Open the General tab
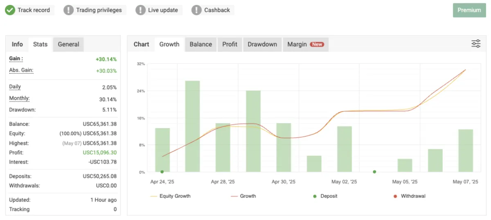Image resolution: width=491 pixels, height=220 pixels. (68, 44)
